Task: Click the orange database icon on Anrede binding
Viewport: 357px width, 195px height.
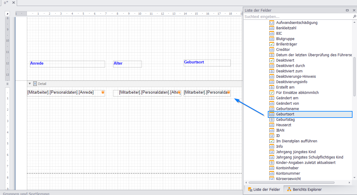Action: pyautogui.click(x=103, y=92)
